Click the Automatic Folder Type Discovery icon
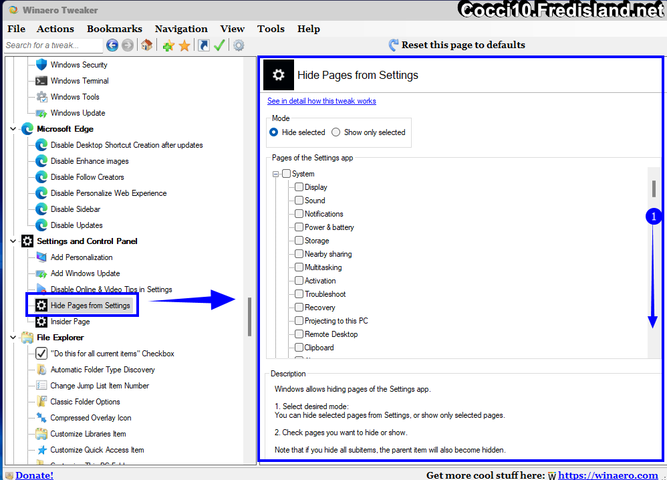The height and width of the screenshot is (480, 667). pos(41,370)
